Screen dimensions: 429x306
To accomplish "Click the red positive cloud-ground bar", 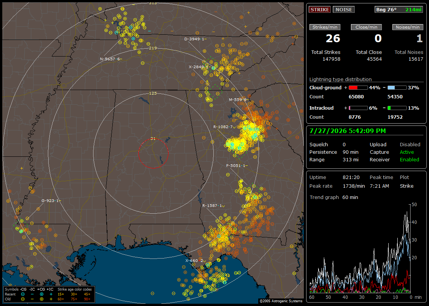I will [358, 88].
